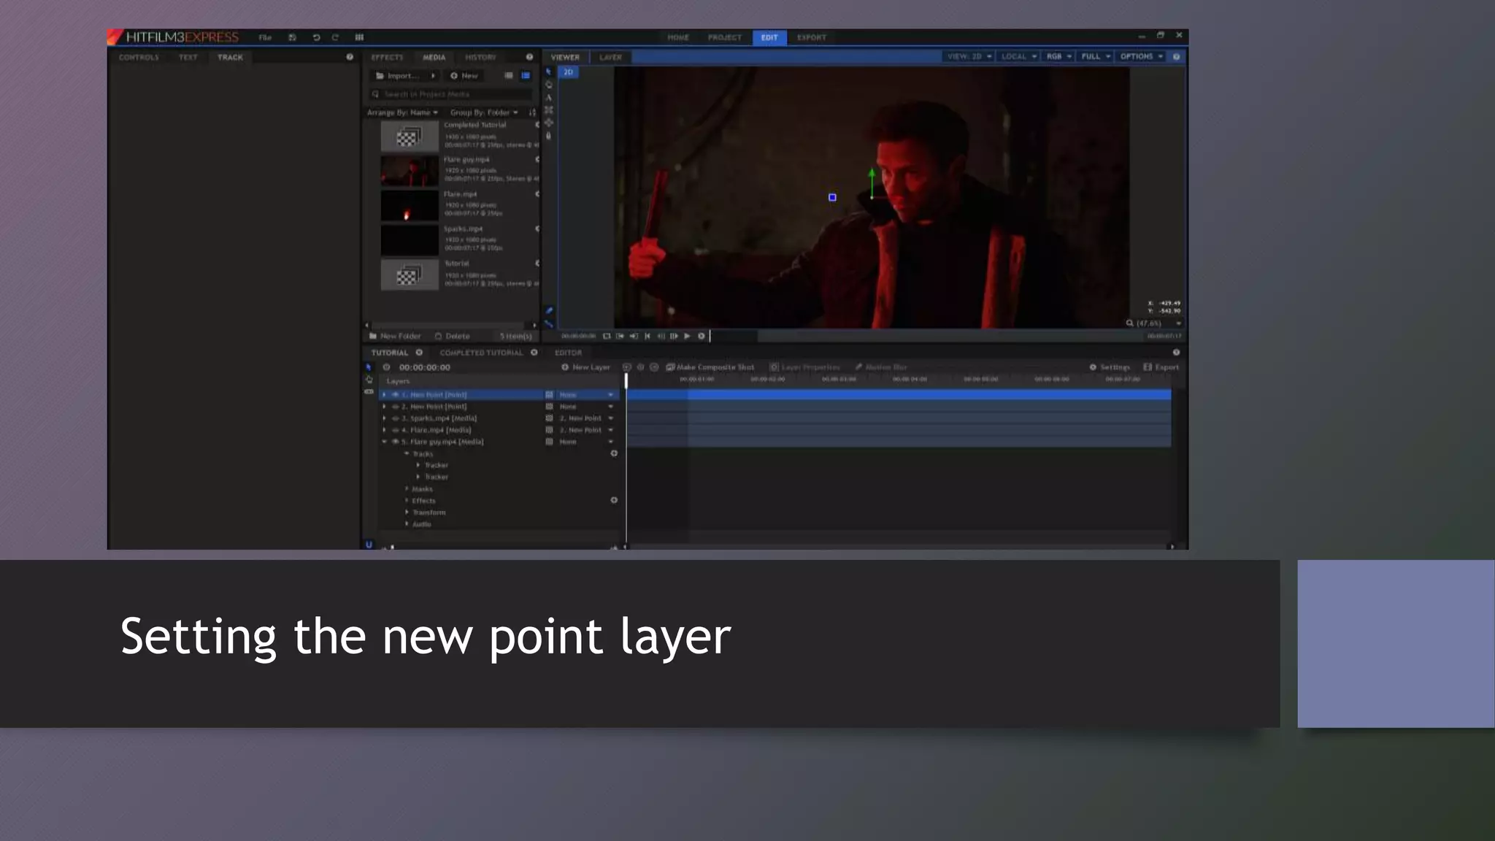Toggle visibility of Sparks.mp4 layer
Image resolution: width=1495 pixels, height=841 pixels.
coord(395,418)
